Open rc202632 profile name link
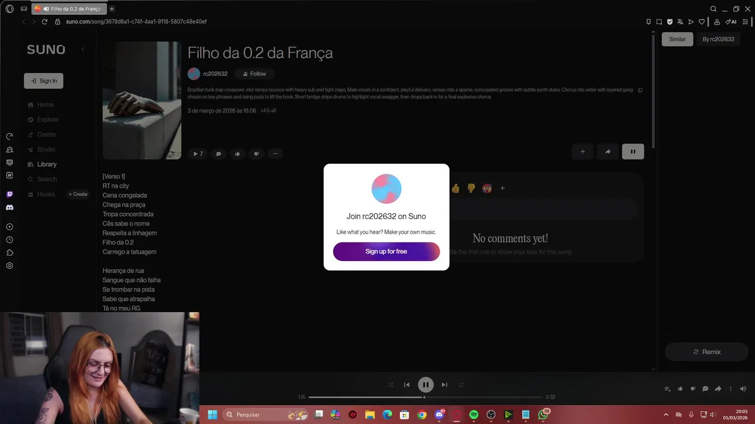The height and width of the screenshot is (424, 755). click(x=215, y=74)
